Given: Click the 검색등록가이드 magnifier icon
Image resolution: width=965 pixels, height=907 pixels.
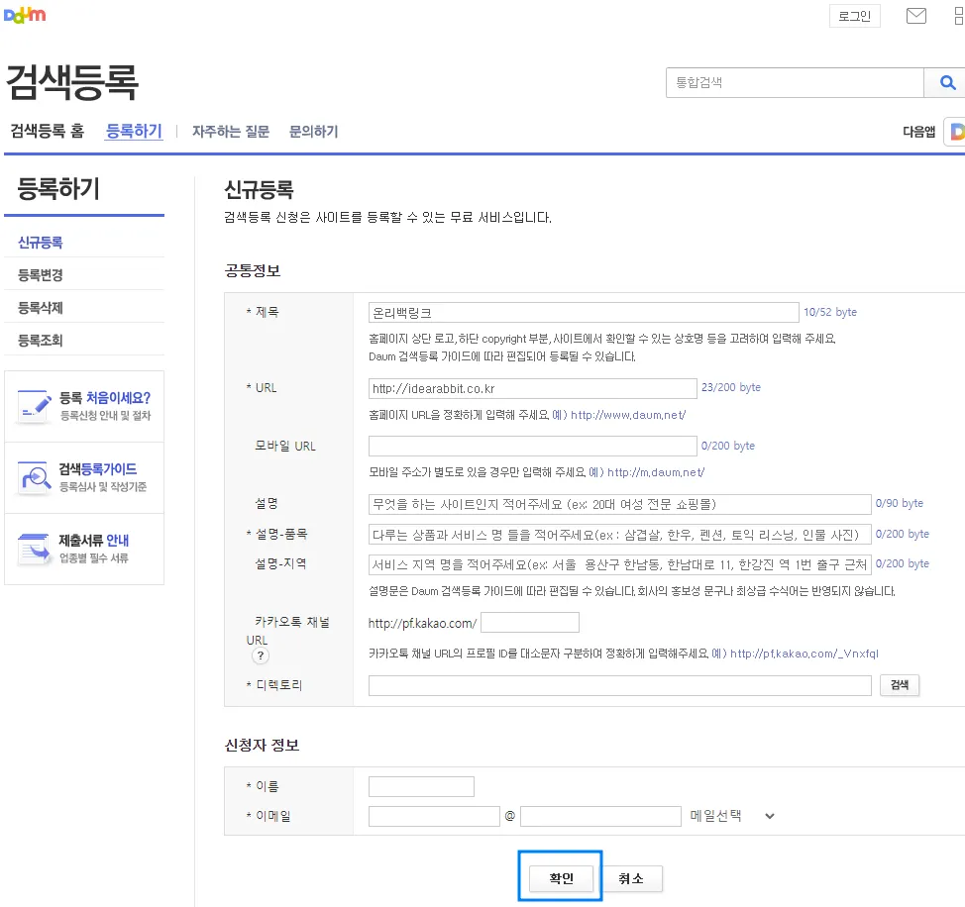Looking at the screenshot, I should [x=34, y=477].
